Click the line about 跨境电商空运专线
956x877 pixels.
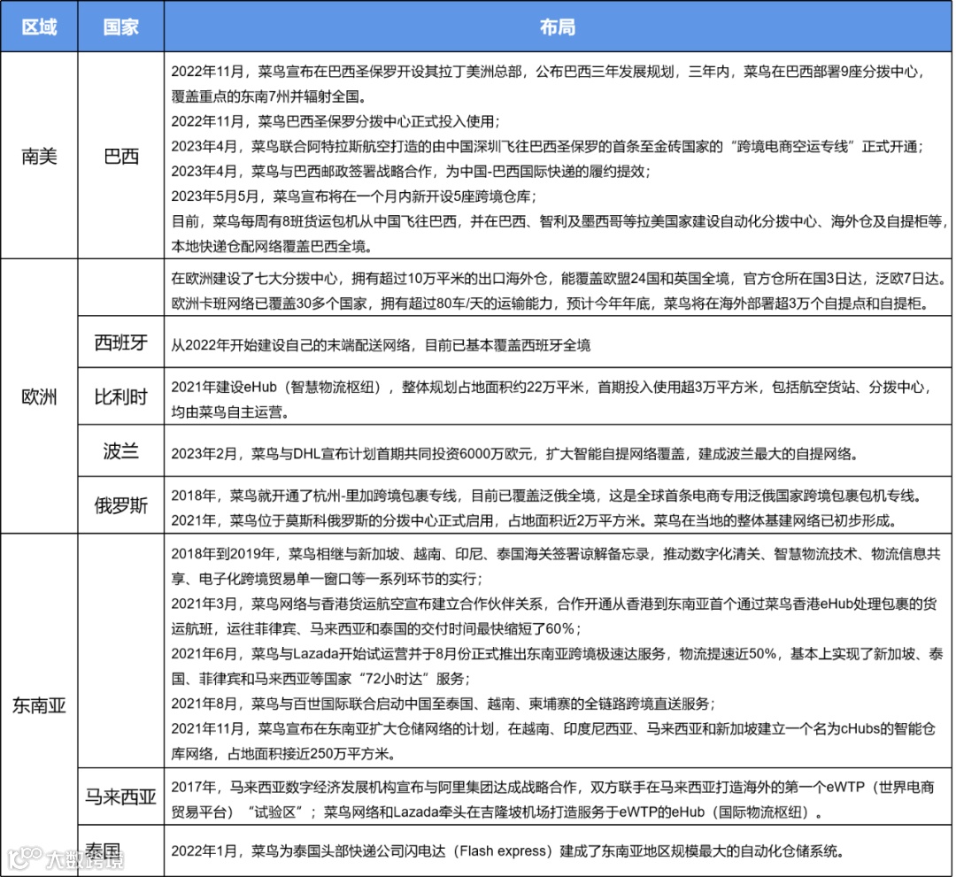548,146
